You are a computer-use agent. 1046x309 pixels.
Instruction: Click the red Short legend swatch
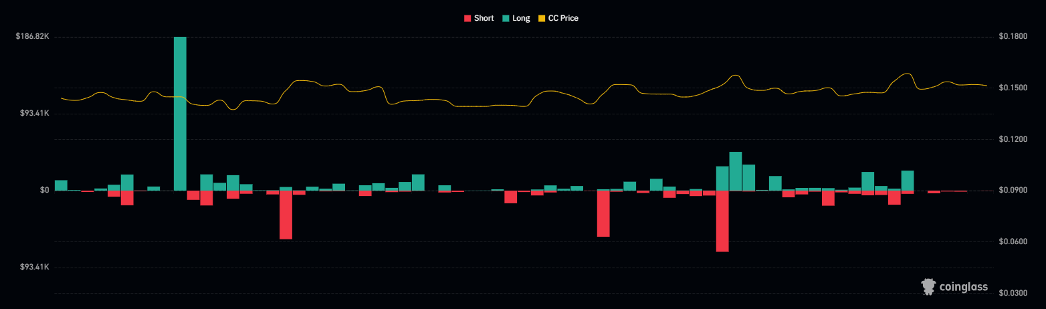467,18
